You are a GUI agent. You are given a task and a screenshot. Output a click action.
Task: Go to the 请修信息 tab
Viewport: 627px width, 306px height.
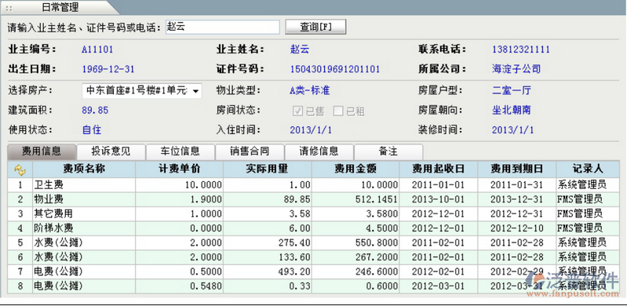coord(319,151)
